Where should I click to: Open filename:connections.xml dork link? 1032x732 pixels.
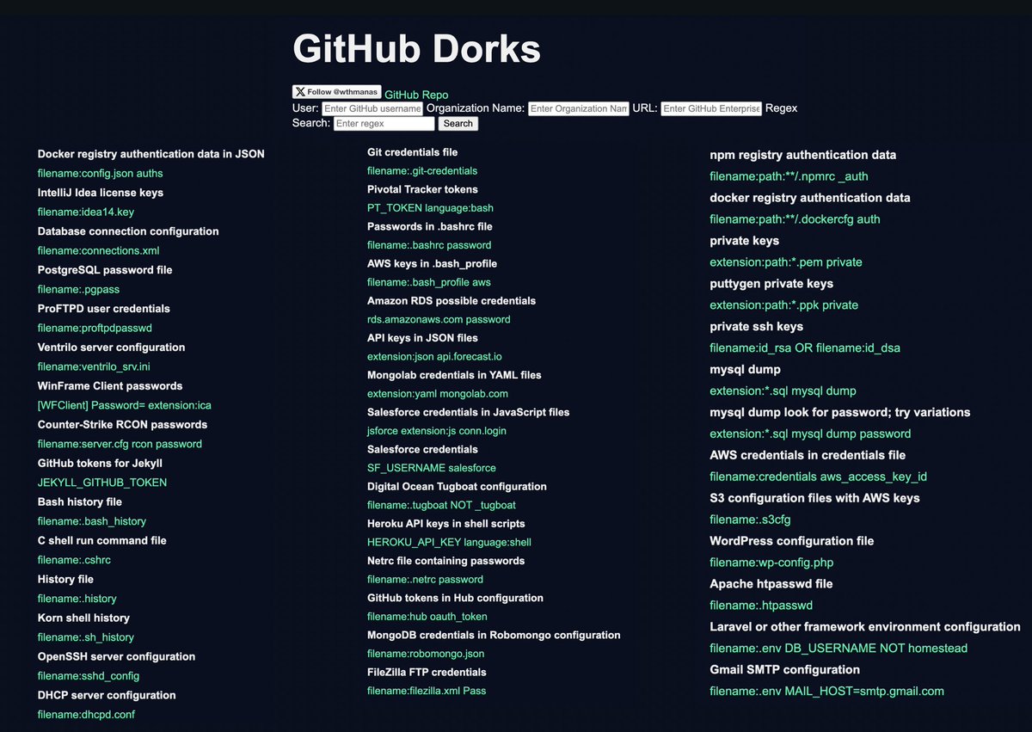click(x=99, y=250)
